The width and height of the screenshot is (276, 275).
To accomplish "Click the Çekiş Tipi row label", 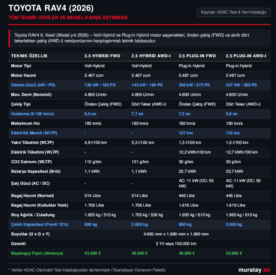I will 21,104.
